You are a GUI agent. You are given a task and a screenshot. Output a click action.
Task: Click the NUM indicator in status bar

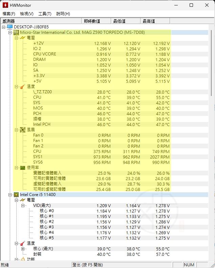click(x=189, y=265)
